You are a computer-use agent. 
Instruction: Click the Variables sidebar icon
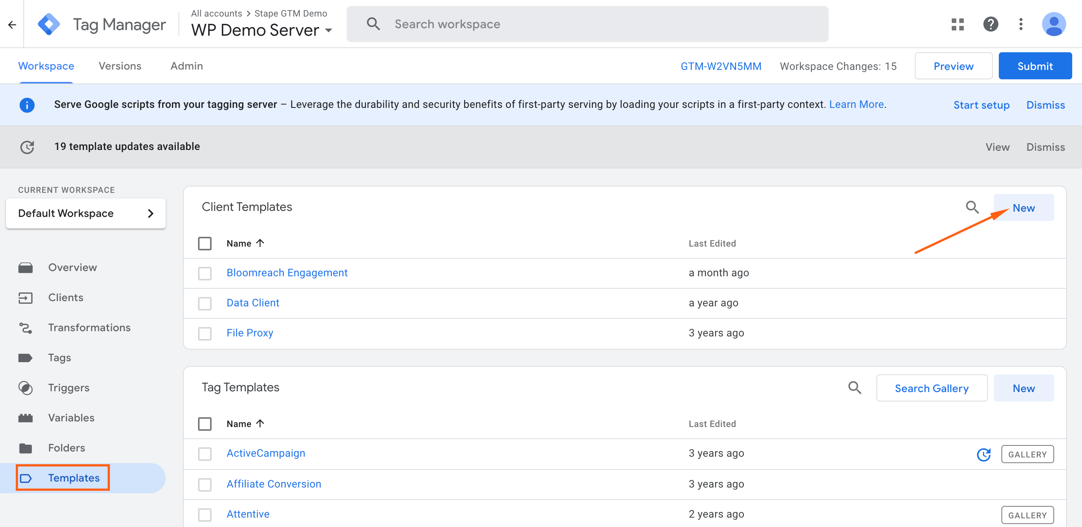(x=26, y=418)
